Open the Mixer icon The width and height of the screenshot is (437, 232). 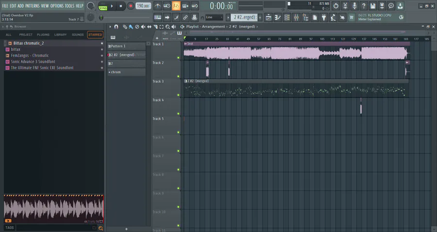pos(296,17)
